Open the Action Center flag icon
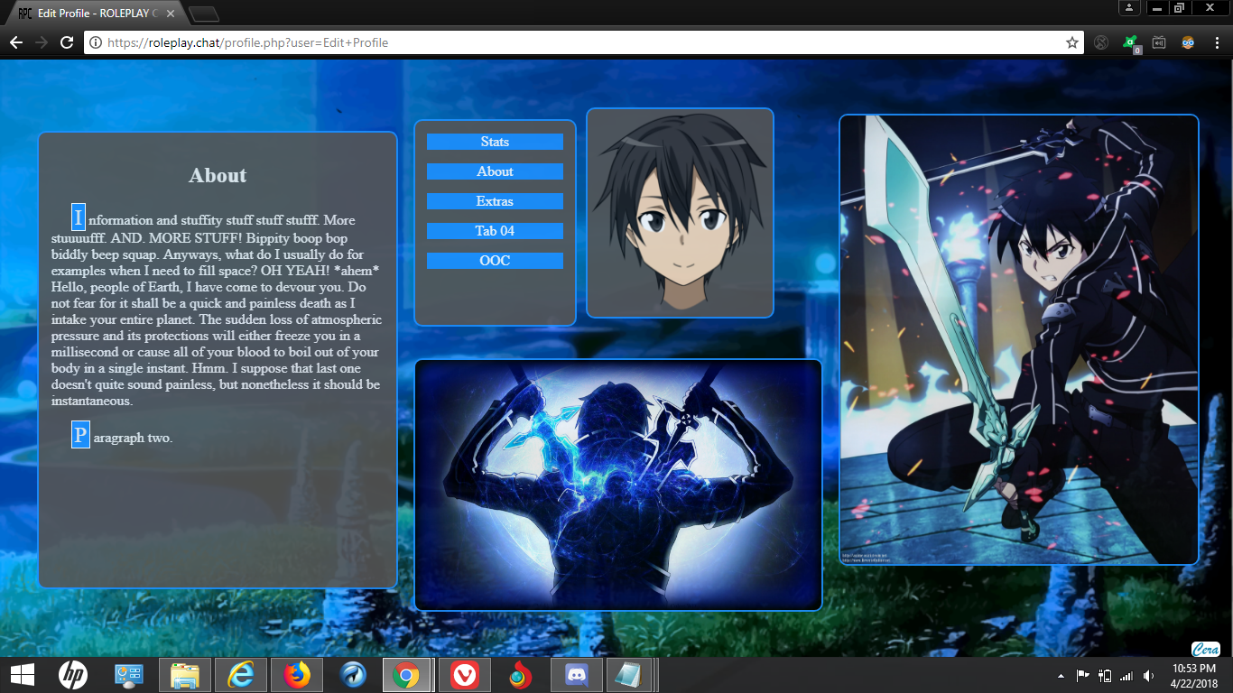 click(x=1082, y=676)
